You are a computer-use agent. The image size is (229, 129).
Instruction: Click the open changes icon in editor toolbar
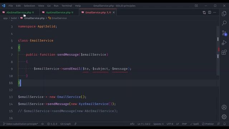point(204,13)
